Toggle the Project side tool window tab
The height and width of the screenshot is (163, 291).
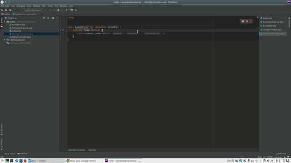point(2,22)
